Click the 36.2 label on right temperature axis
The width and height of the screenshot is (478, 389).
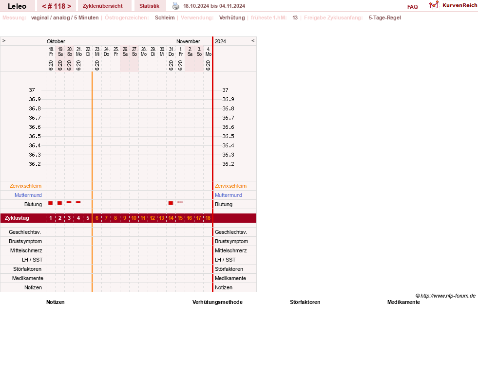click(x=228, y=164)
